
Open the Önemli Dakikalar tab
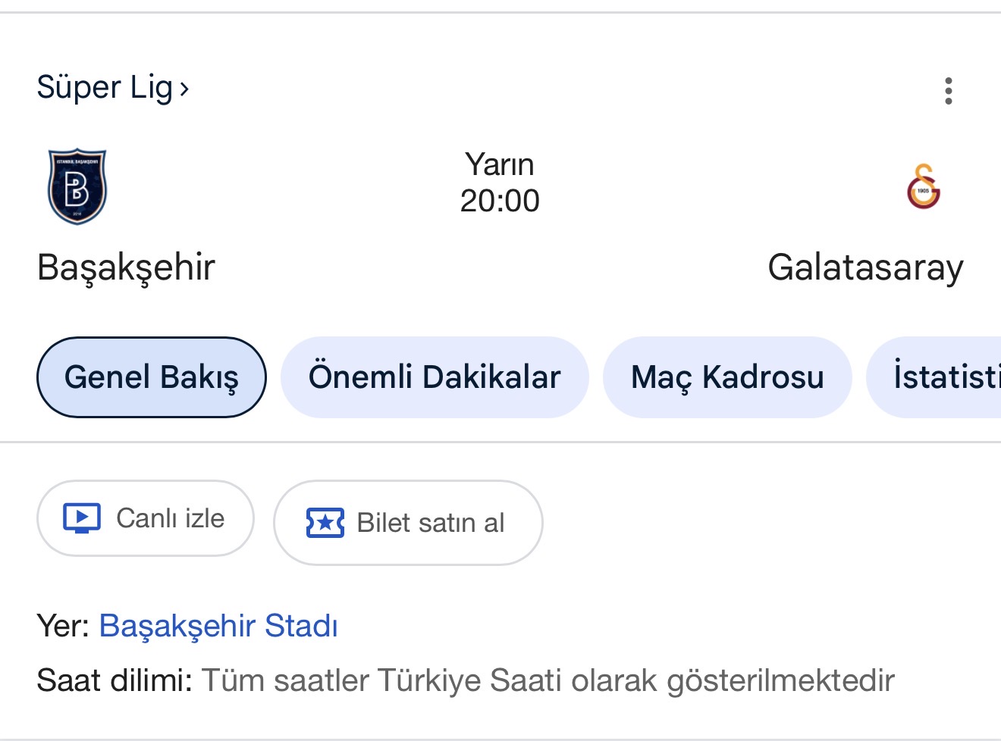(x=435, y=377)
